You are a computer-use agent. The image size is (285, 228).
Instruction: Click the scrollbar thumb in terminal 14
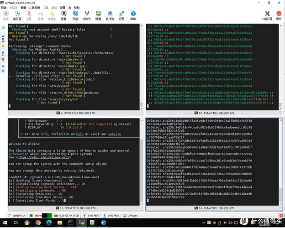(280, 195)
